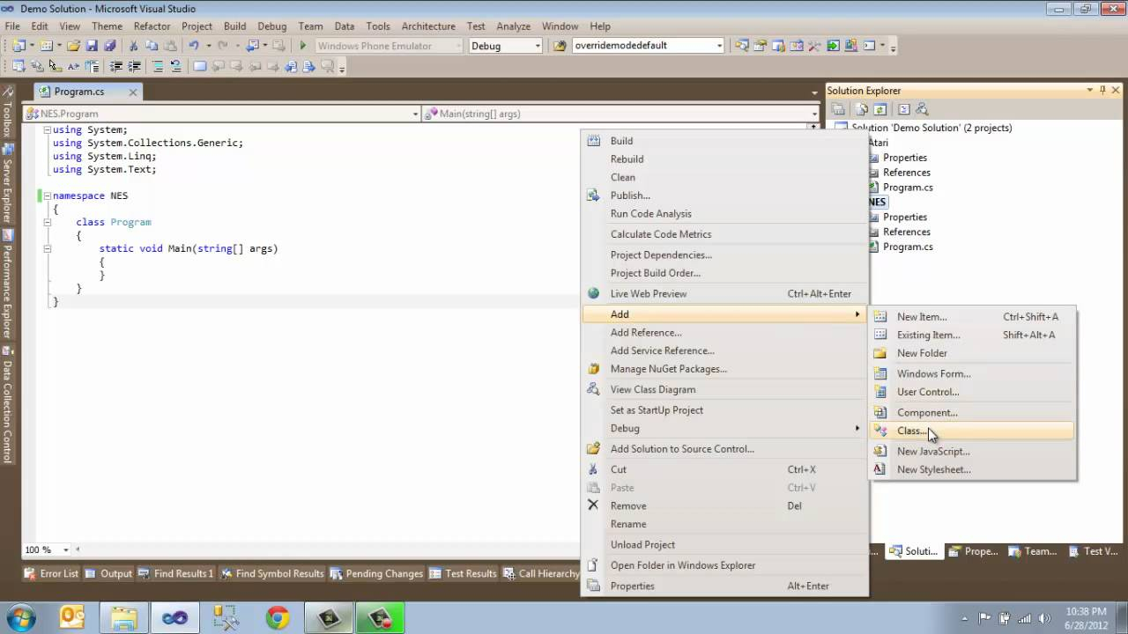Image resolution: width=1128 pixels, height=634 pixels.
Task: Open the Solution Explorer icon in top toolbar
Action: coord(742,46)
